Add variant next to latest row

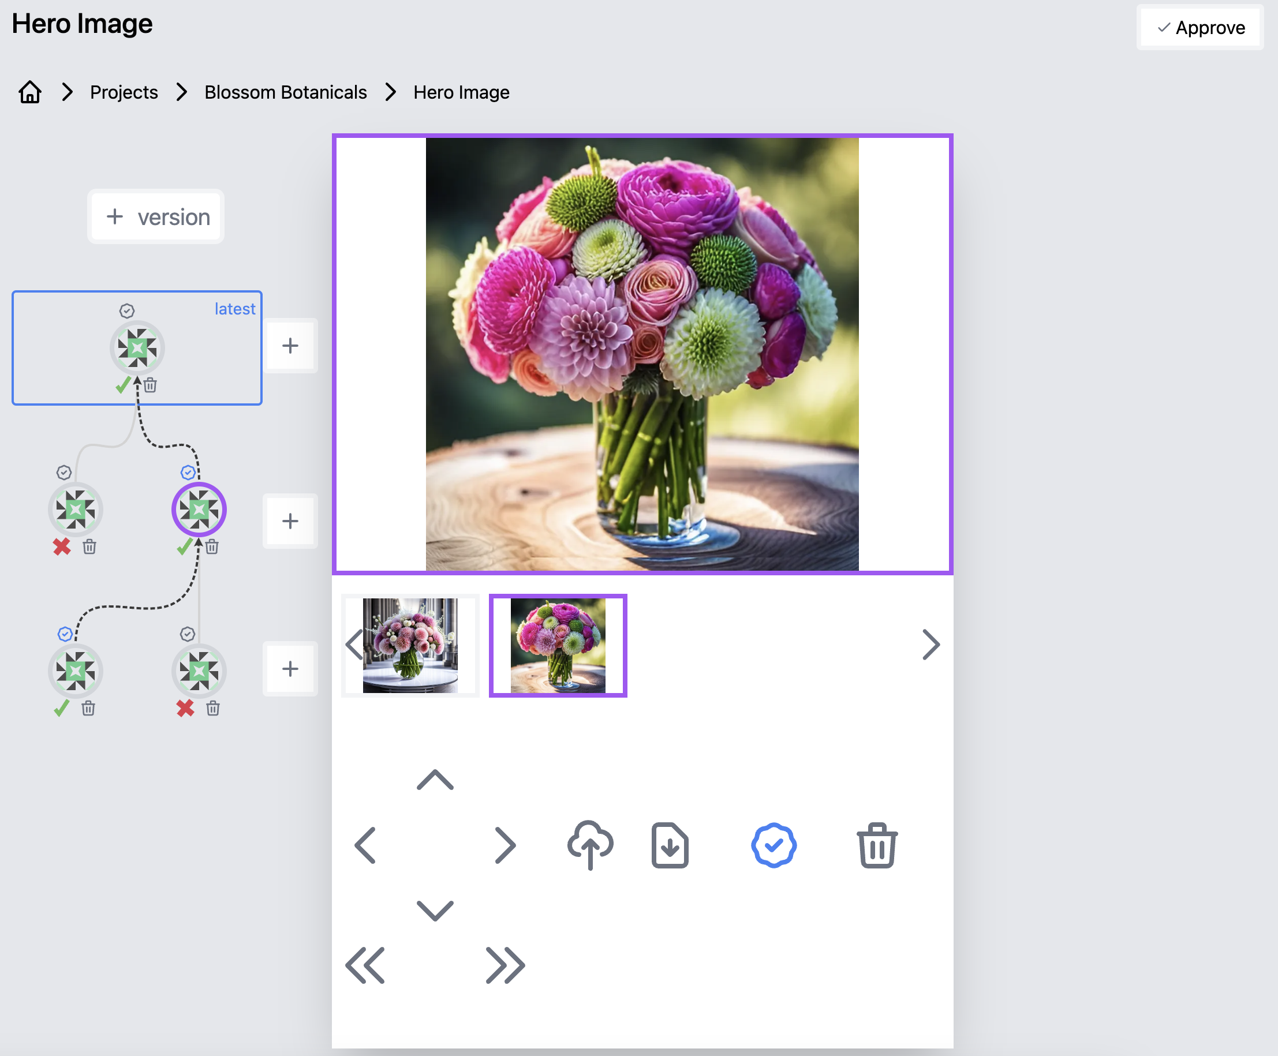click(x=290, y=346)
